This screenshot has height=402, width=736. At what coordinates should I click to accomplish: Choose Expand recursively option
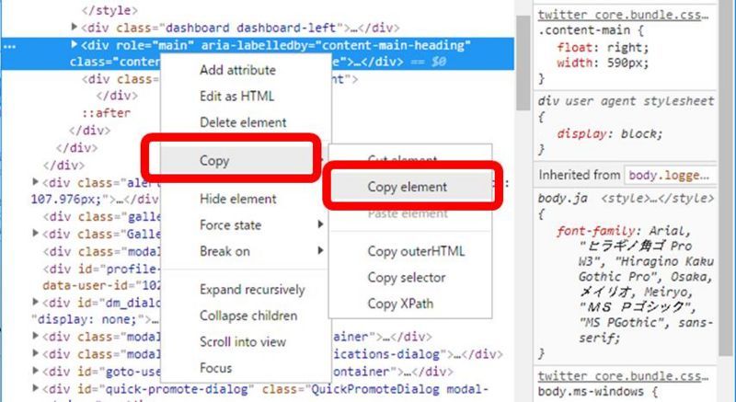click(252, 290)
